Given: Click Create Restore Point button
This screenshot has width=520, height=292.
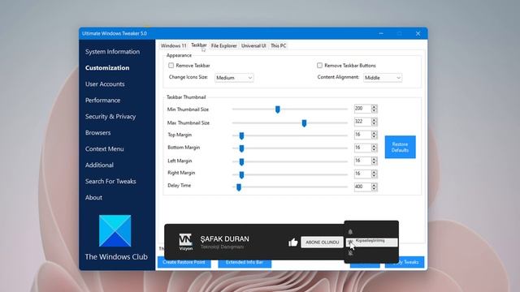Looking at the screenshot, I should (x=184, y=263).
